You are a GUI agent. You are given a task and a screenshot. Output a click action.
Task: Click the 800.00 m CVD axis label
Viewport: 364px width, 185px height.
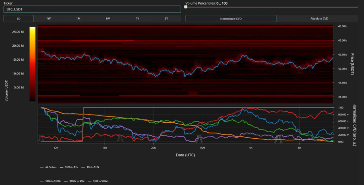[343, 114]
